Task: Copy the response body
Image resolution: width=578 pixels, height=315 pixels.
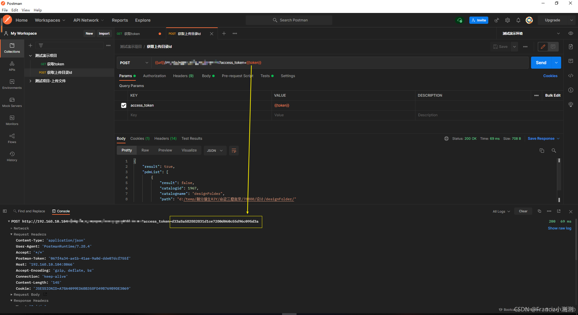Action: click(542, 151)
